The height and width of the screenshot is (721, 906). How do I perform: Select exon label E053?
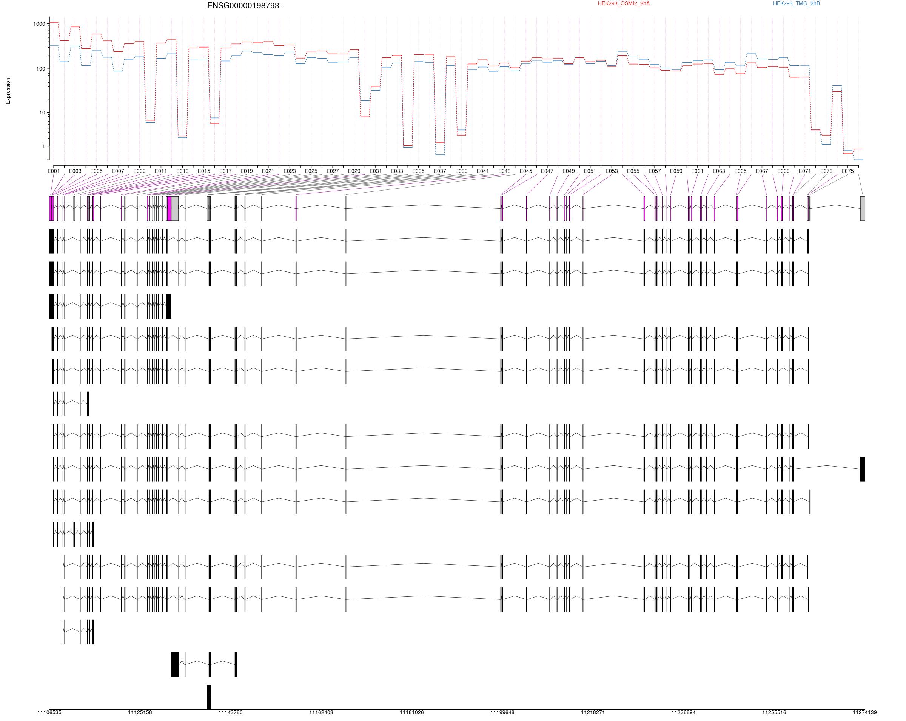tap(612, 171)
